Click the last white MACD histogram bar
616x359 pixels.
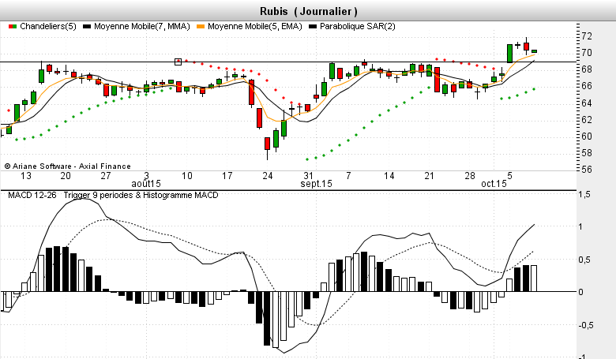pyautogui.click(x=534, y=279)
